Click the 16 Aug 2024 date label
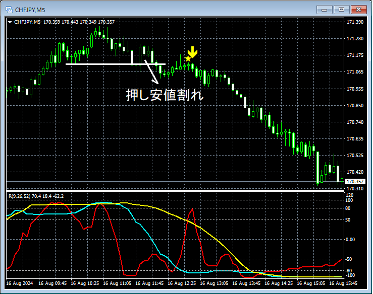Image resolution: width=373 pixels, height=294 pixels. 20,283
